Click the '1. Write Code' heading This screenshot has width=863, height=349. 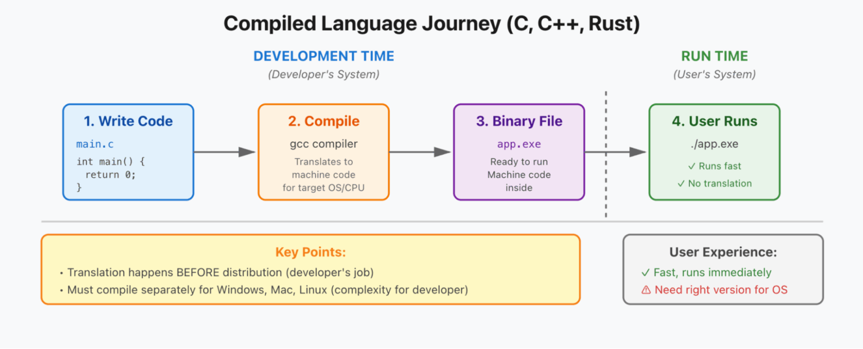pyautogui.click(x=128, y=121)
